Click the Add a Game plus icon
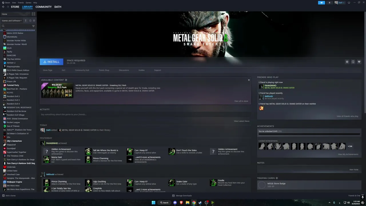The image size is (366, 206). tap(3, 196)
